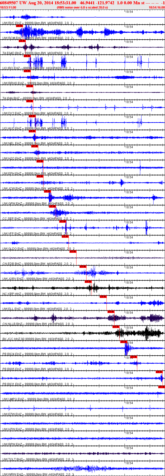Click the red pick marker above CN.EDB trace

[x=73, y=251]
